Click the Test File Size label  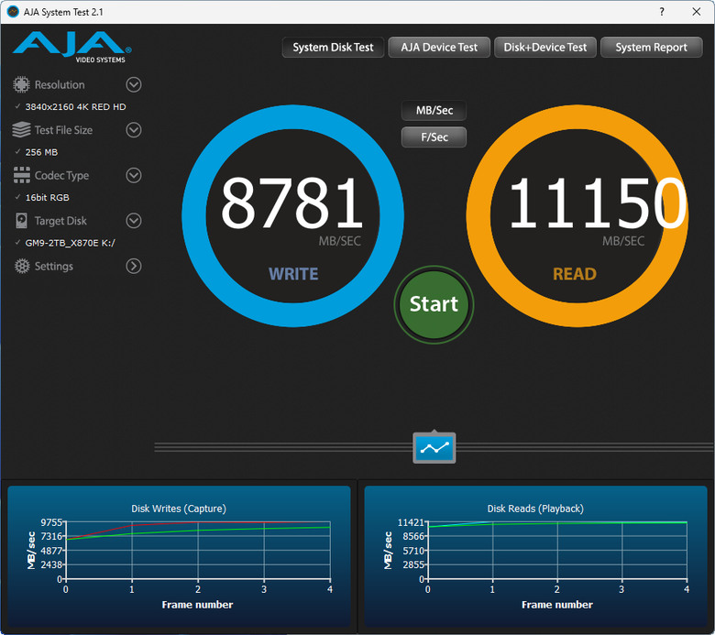tap(63, 130)
